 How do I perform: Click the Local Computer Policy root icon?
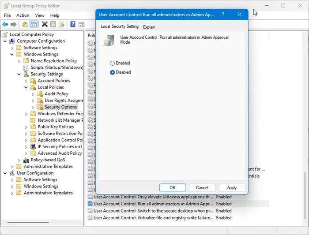point(5,34)
